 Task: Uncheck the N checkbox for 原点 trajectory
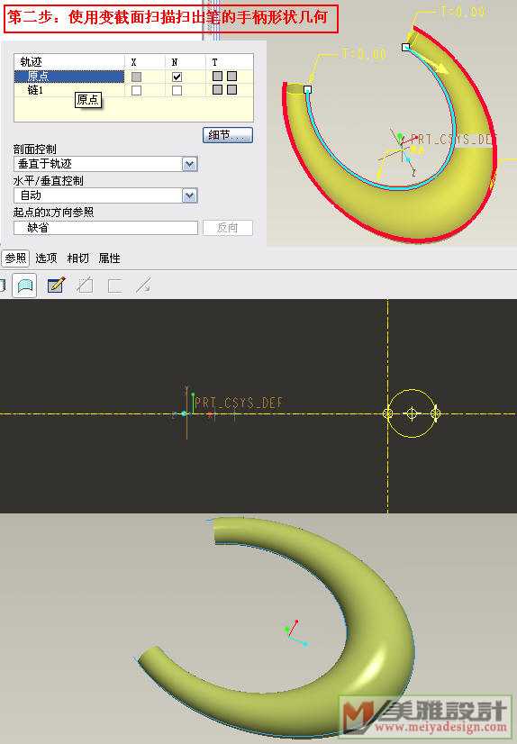[177, 77]
